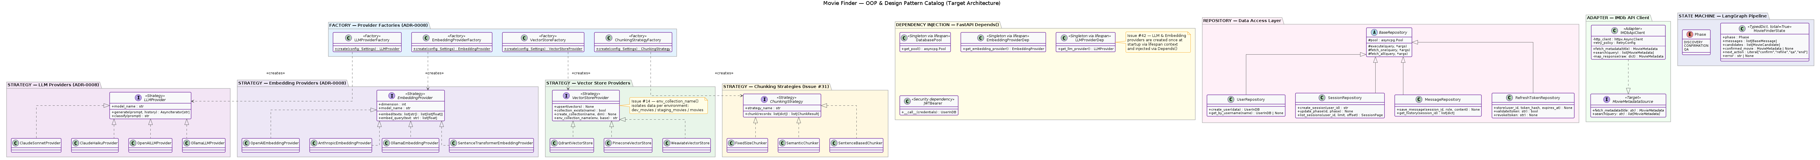Select the 'ADAPTER — IMDb API Client' package label
Screen dimensions: 1820x160
[1618, 17]
